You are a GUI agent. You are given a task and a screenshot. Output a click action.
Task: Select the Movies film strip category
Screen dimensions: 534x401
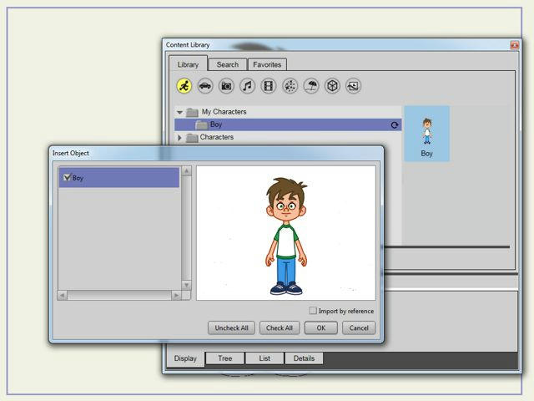pos(268,86)
